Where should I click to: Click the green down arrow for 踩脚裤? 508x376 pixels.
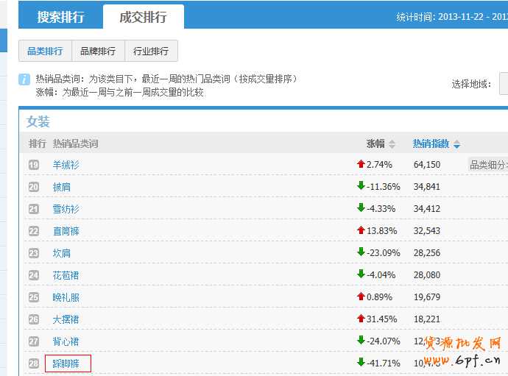[x=361, y=362]
